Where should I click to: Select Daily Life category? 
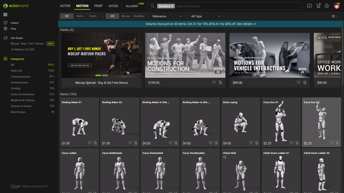16,71
